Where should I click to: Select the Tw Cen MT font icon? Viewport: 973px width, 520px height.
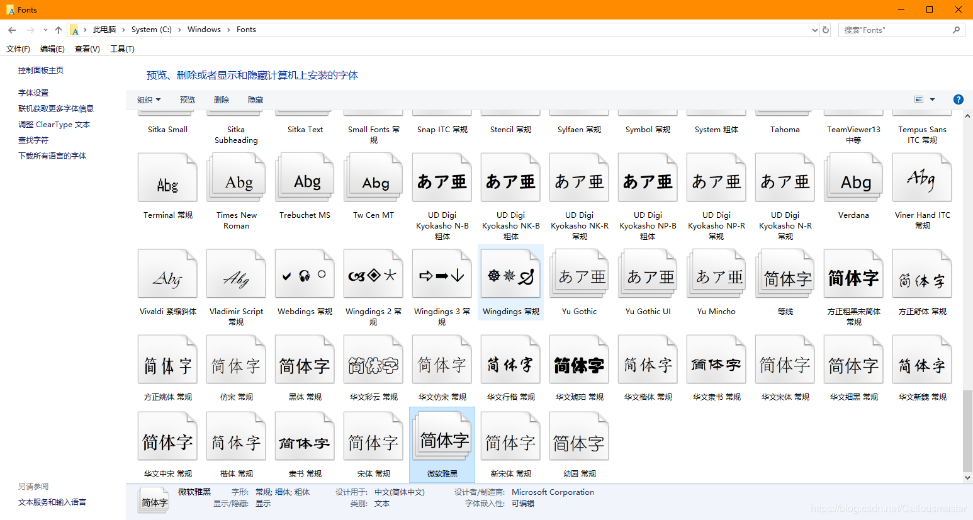(373, 178)
